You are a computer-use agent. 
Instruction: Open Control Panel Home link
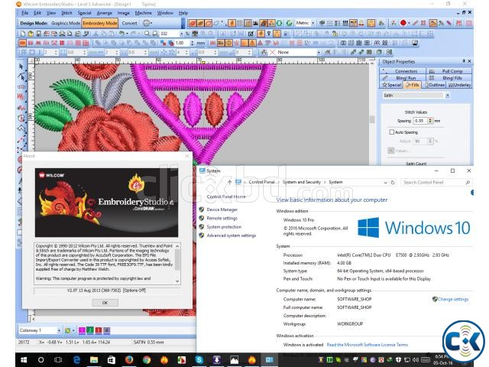tap(226, 196)
